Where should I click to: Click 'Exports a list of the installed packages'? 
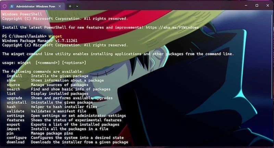coord(75,124)
